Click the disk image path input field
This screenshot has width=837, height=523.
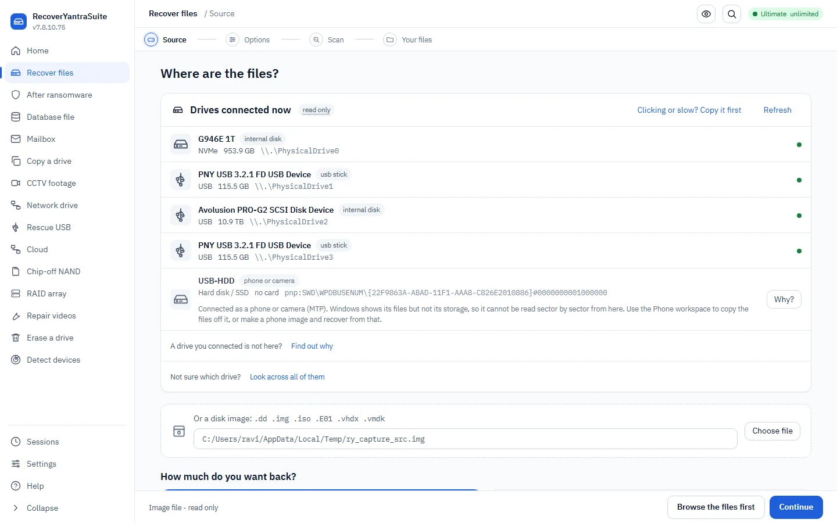click(x=465, y=439)
